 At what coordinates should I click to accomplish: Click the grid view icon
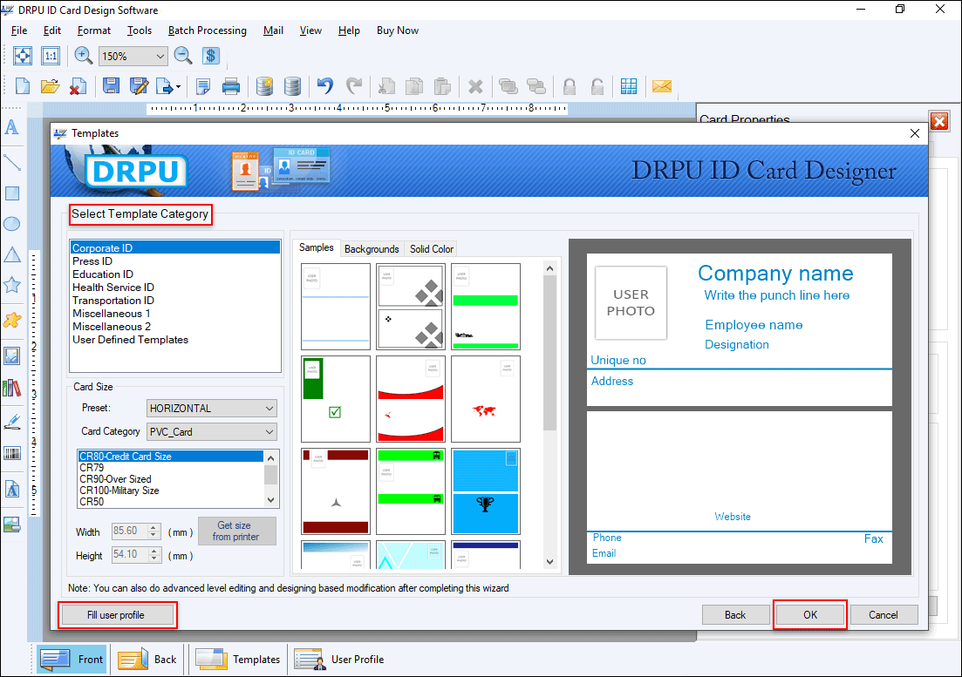coord(629,86)
